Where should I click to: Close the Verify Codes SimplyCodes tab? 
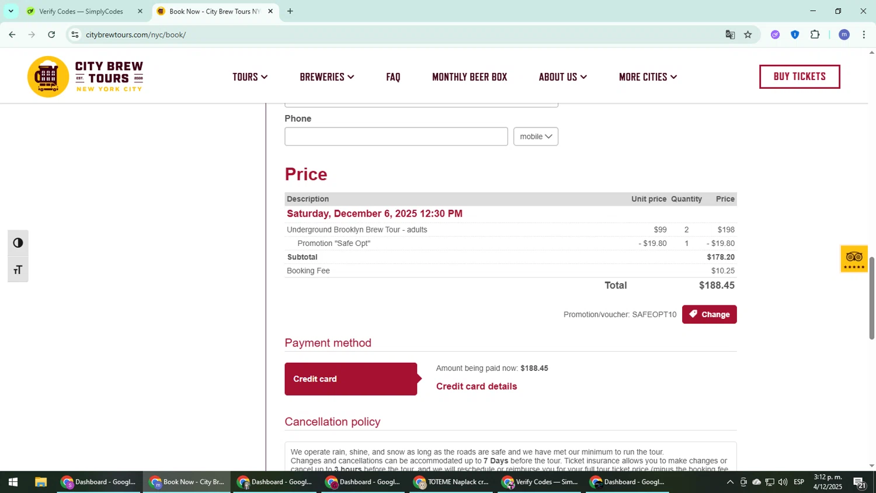pos(140,11)
